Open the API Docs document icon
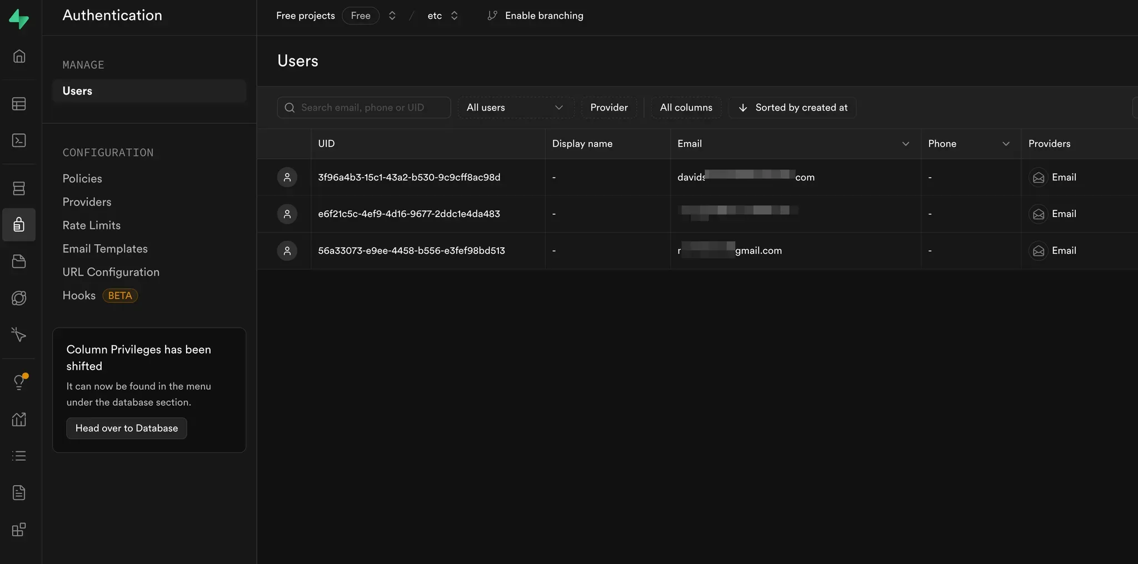The height and width of the screenshot is (564, 1138). (19, 492)
